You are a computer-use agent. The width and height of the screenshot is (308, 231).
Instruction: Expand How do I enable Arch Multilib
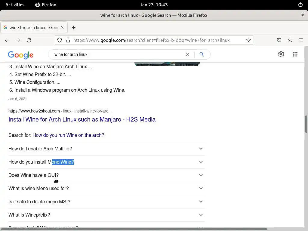click(x=106, y=149)
